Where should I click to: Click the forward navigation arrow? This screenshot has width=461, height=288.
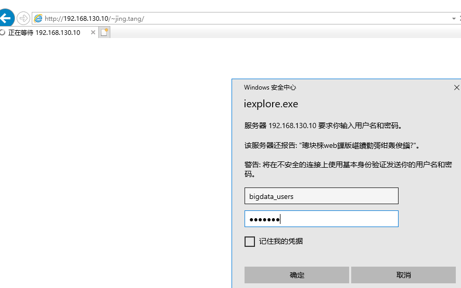point(23,18)
